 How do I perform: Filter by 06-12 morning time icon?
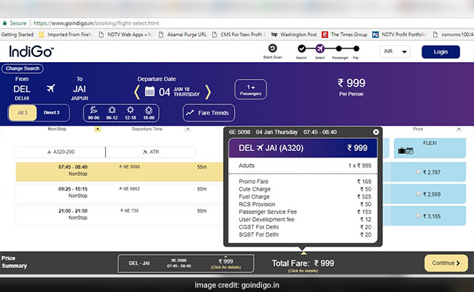point(112,110)
